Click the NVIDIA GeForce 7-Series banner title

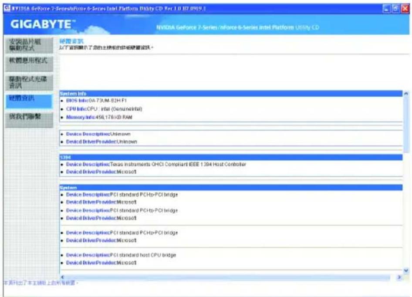pos(237,27)
